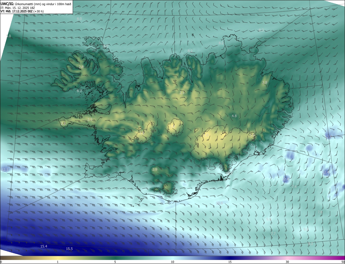
Task: Click the colorbar tick label 15
Action: coord(230,262)
